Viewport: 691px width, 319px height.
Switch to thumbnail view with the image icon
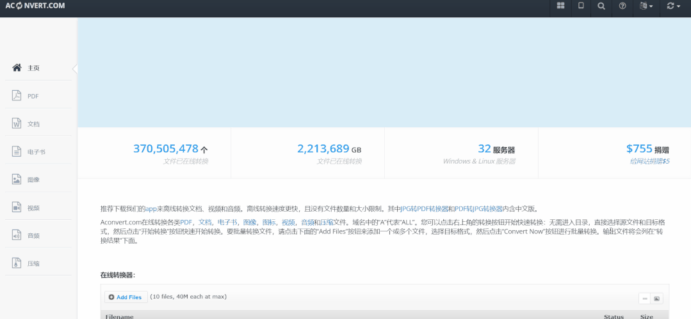[x=656, y=299]
